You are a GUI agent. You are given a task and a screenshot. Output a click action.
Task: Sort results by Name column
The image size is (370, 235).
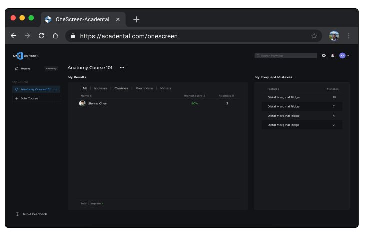coord(86,96)
